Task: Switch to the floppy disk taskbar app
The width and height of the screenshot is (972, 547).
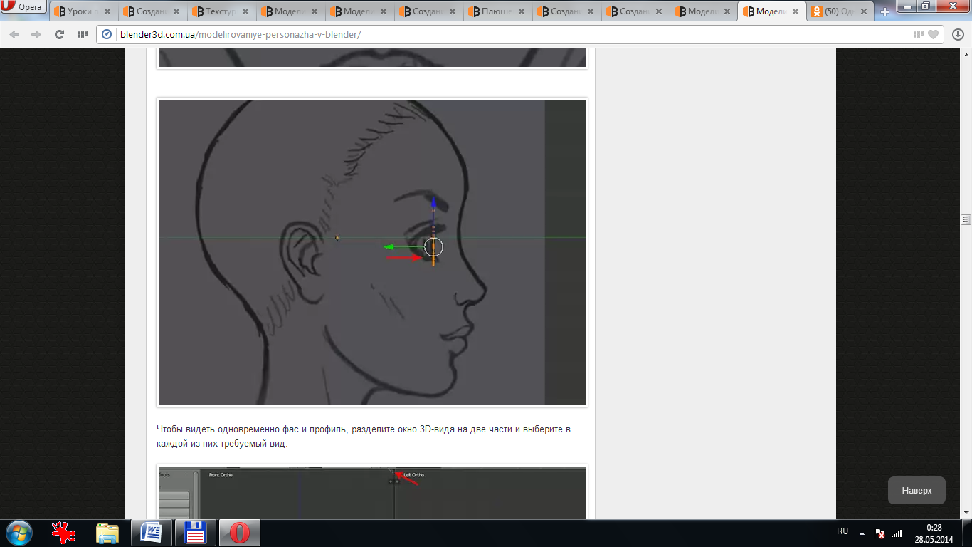Action: point(196,533)
